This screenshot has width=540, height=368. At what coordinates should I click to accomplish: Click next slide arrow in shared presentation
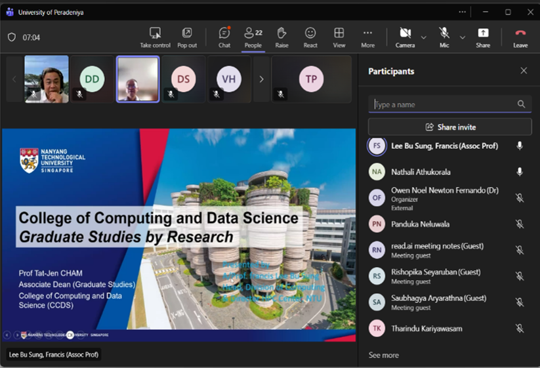click(17, 335)
